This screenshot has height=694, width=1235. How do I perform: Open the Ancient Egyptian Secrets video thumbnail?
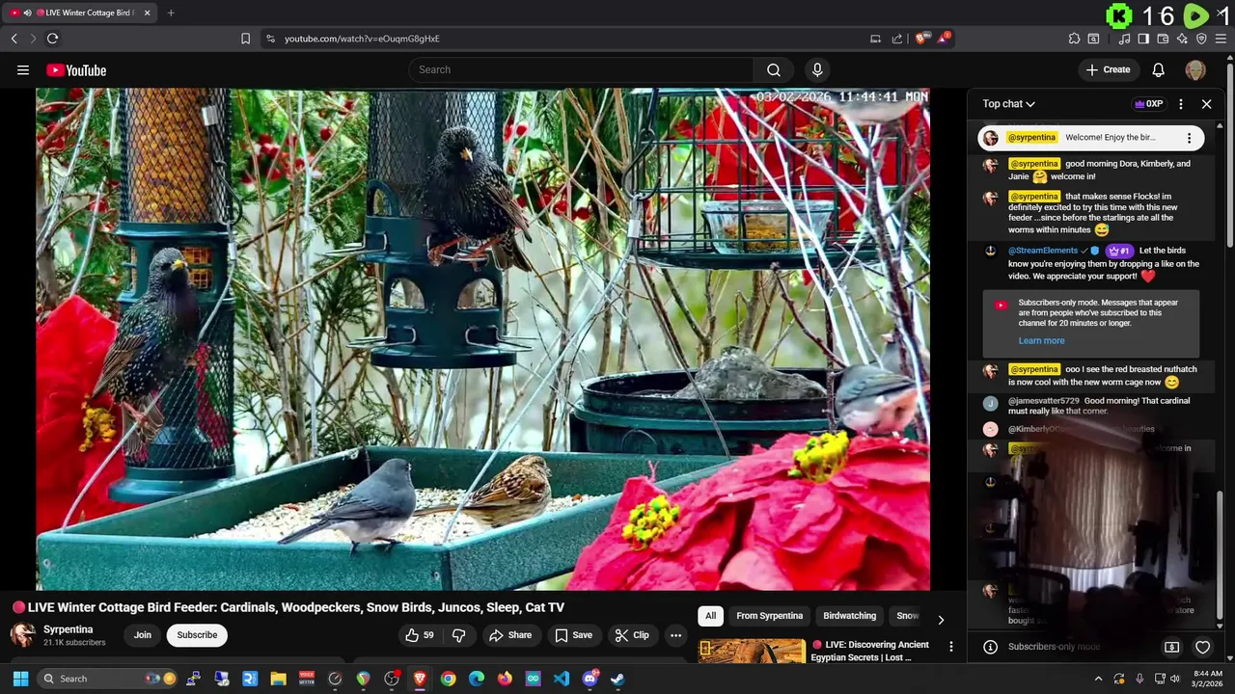pyautogui.click(x=752, y=652)
